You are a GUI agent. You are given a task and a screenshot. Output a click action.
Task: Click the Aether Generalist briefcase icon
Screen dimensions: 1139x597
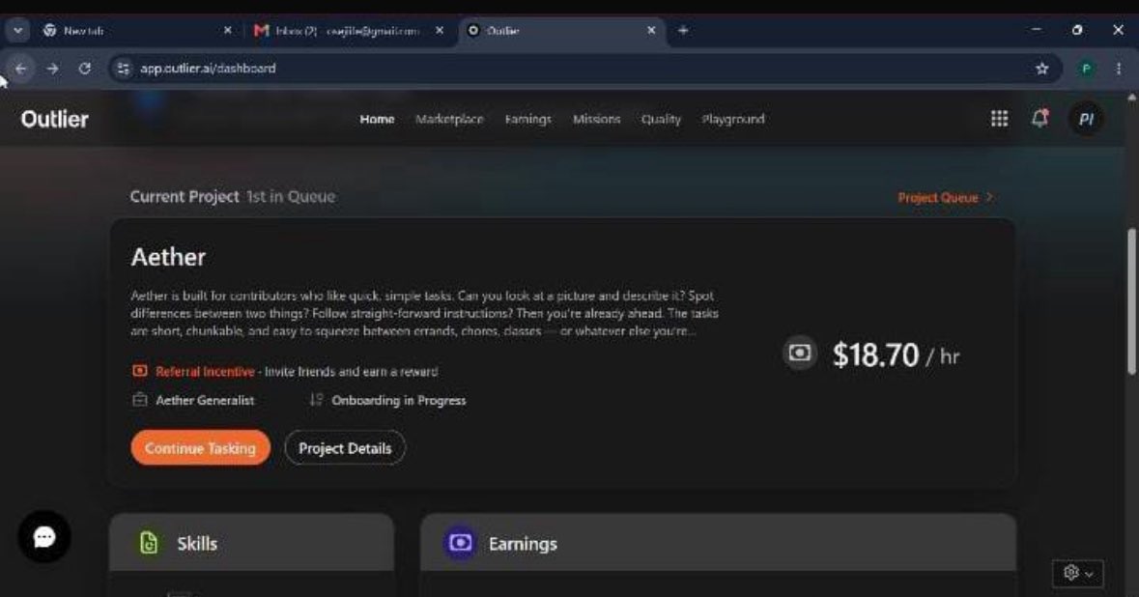pos(139,400)
